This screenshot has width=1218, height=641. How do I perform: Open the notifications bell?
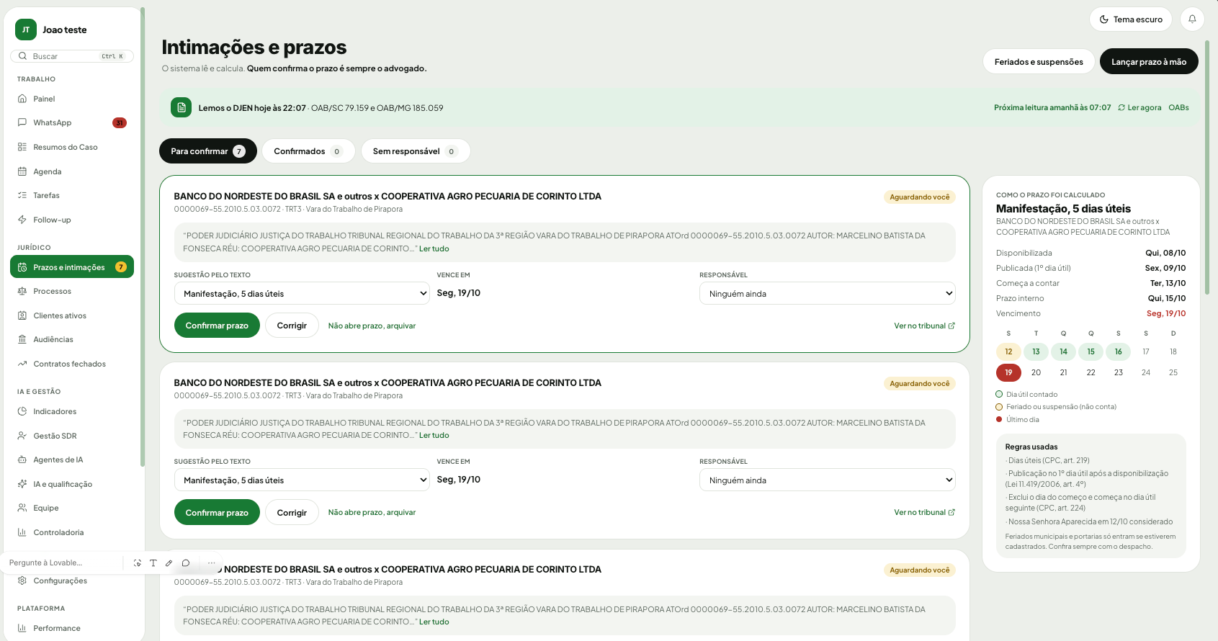(1192, 19)
